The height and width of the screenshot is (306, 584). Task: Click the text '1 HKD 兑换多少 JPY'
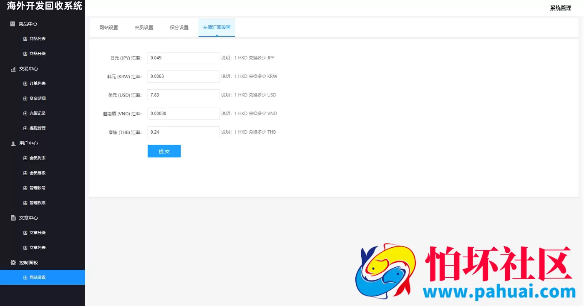click(254, 58)
